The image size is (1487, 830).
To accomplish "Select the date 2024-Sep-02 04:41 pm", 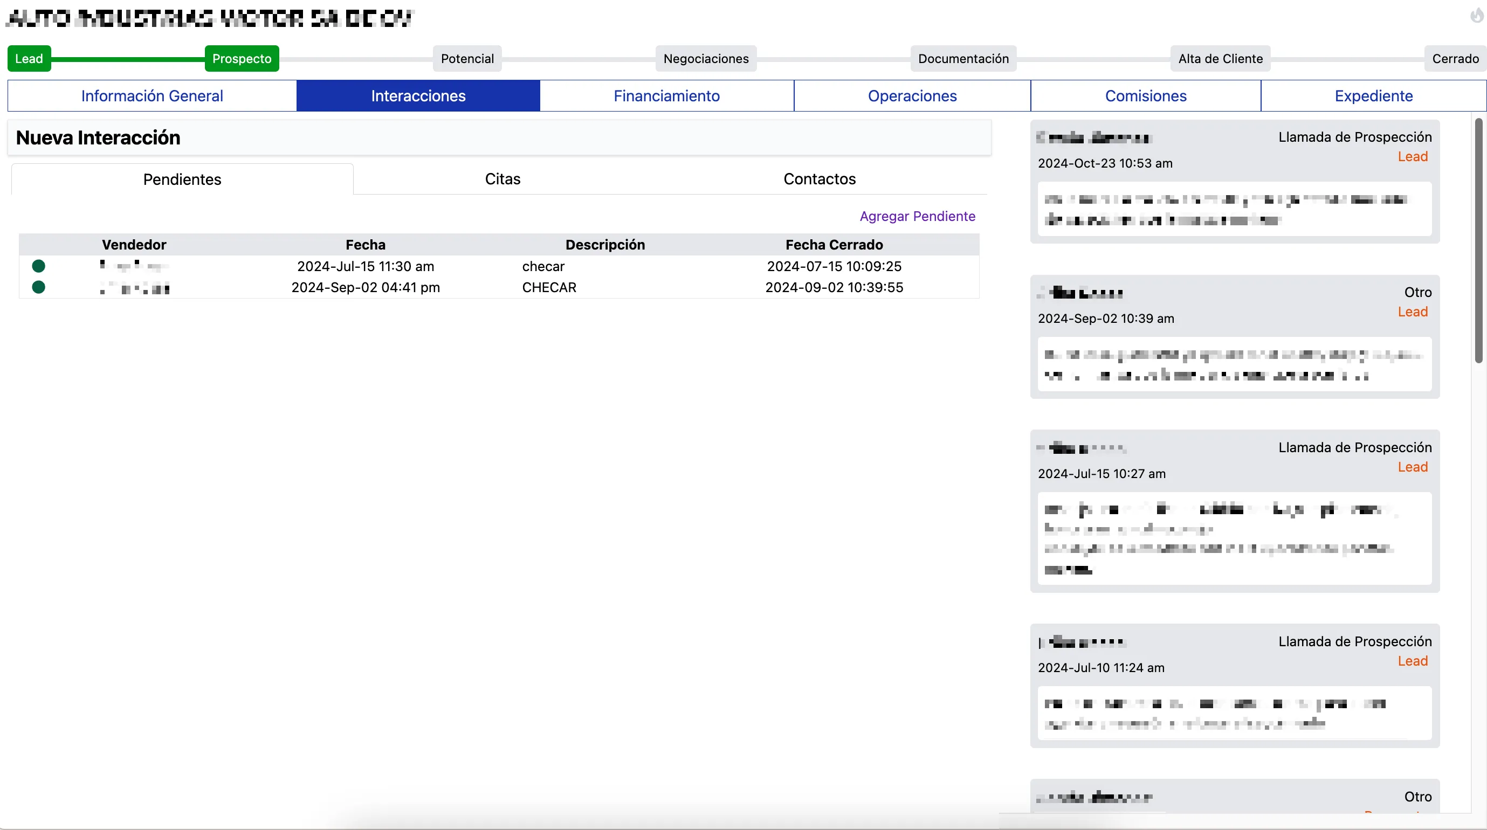I will [x=366, y=287].
